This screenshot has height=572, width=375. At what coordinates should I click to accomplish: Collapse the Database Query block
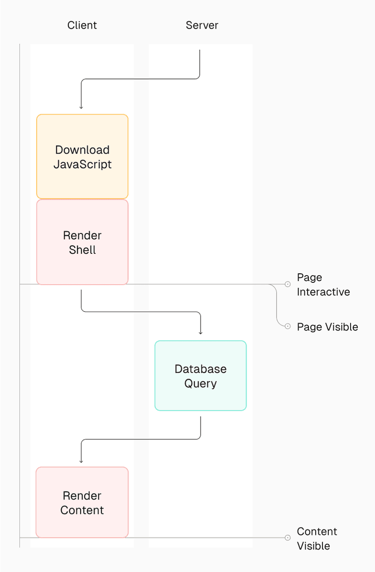pos(200,375)
